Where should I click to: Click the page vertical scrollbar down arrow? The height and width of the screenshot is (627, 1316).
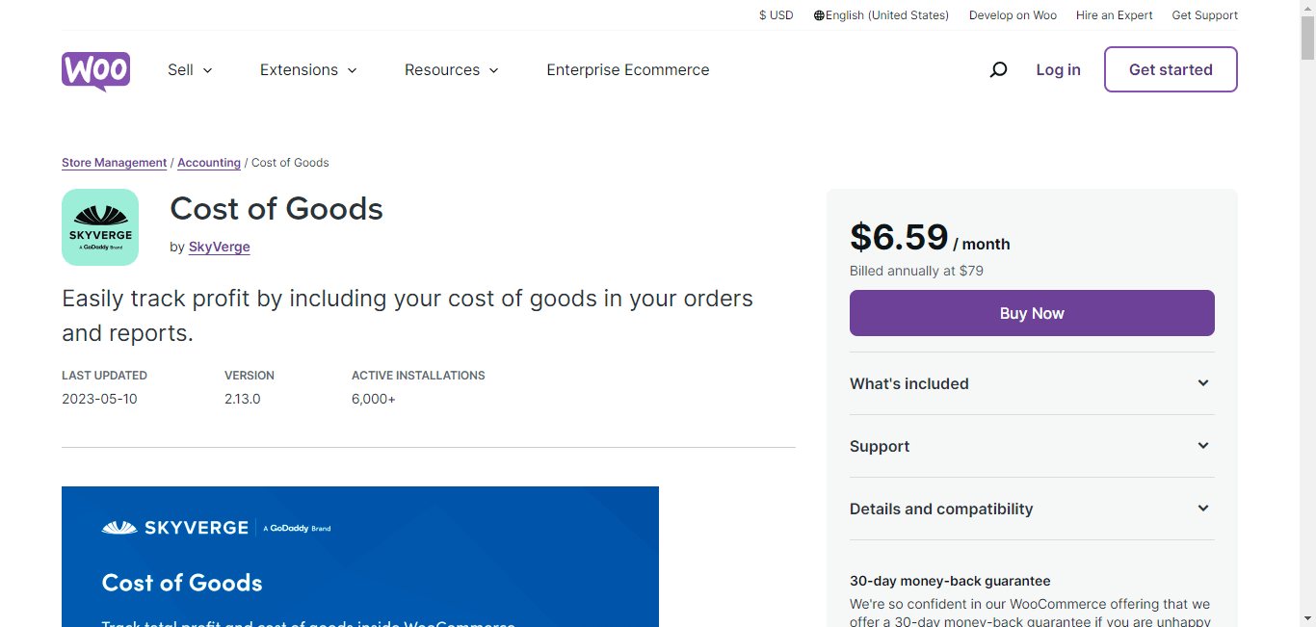coord(1307,618)
